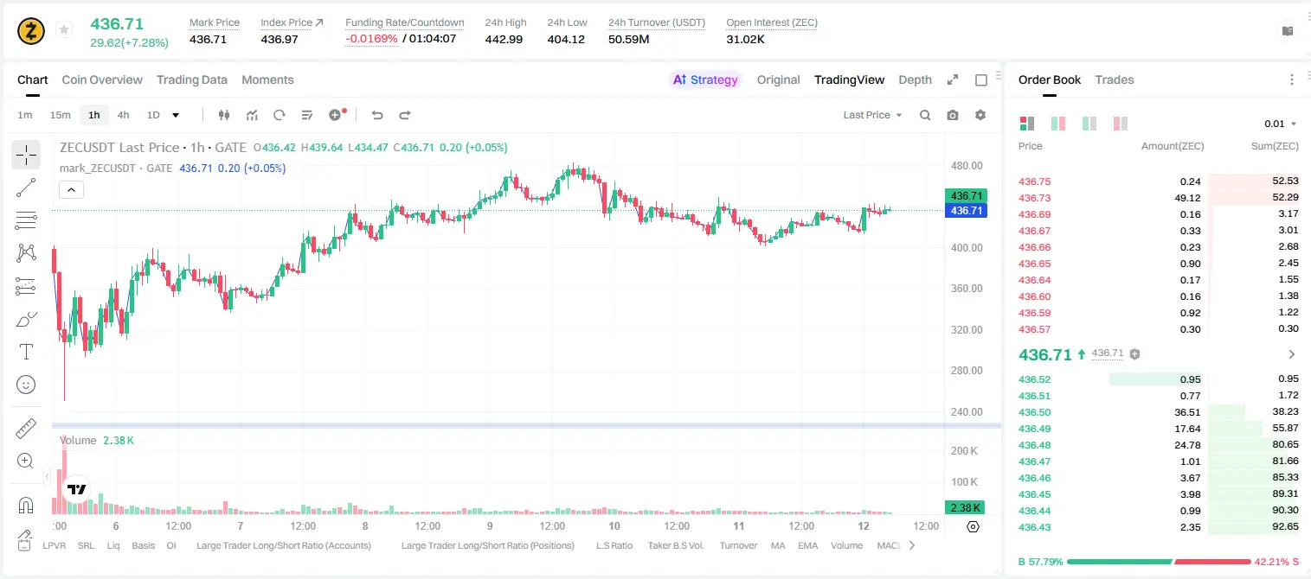Collapse the chart legend with caret button

pyautogui.click(x=72, y=189)
